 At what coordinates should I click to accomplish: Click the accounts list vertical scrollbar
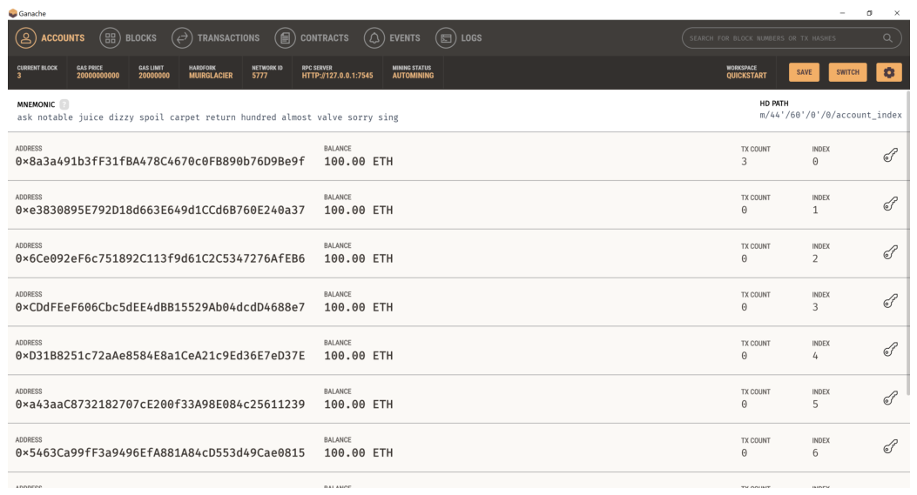[907, 244]
